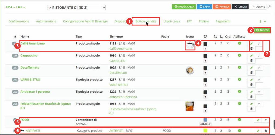Edit ANTIPASTI category using pencil icon
The width and height of the screenshot is (275, 135).
pyautogui.click(x=258, y=131)
